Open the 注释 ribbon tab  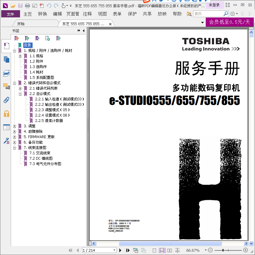(88, 14)
